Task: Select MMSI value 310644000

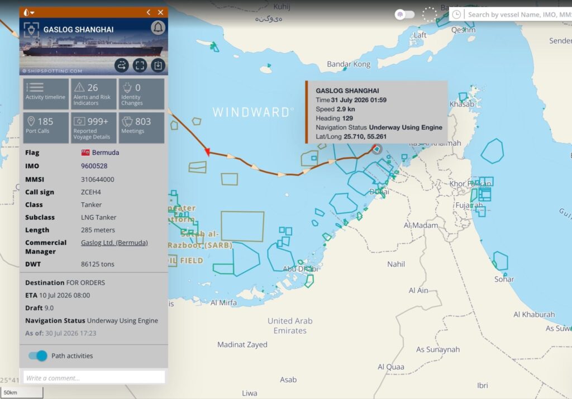Action: coord(97,179)
